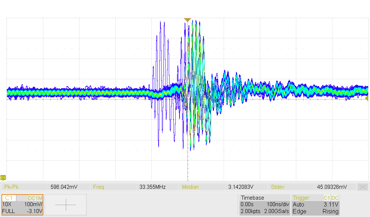Screen dimensions: 370x217
Task: Click the DC1M coupling label in C1
Action: 35,198
